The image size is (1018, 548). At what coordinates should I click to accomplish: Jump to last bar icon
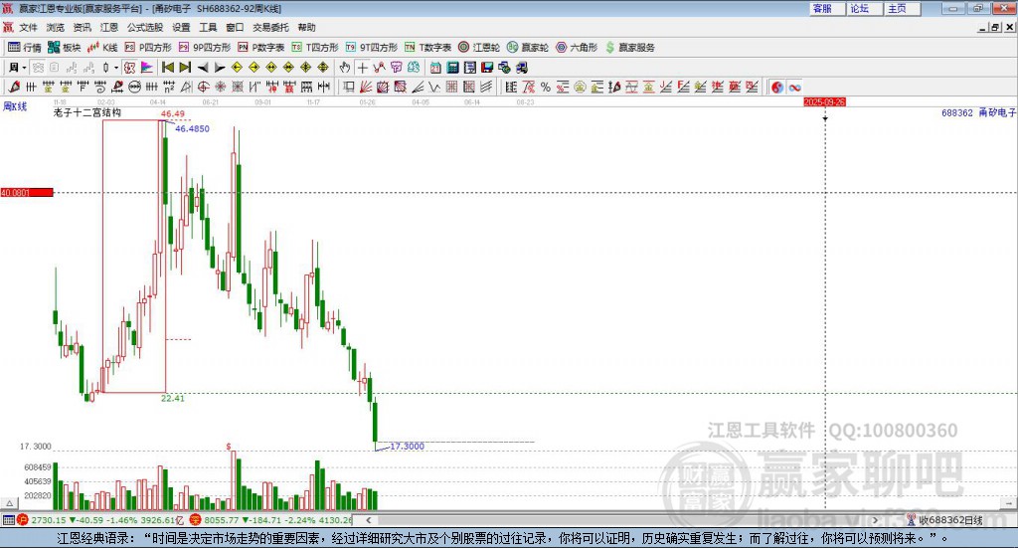(x=185, y=68)
